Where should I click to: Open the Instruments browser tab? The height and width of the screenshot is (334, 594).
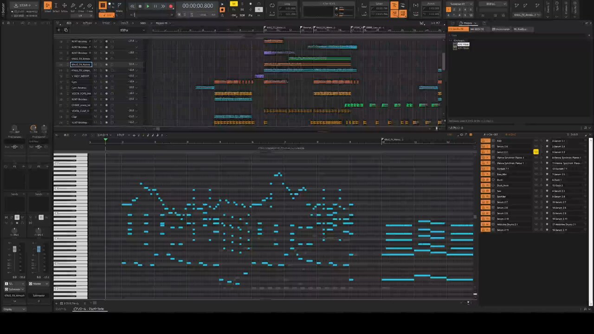point(501,29)
